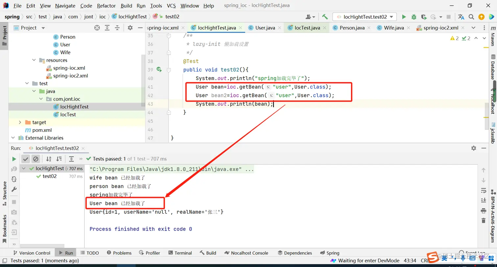Open the VCS menu
The width and height of the screenshot is (497, 267).
(x=171, y=6)
